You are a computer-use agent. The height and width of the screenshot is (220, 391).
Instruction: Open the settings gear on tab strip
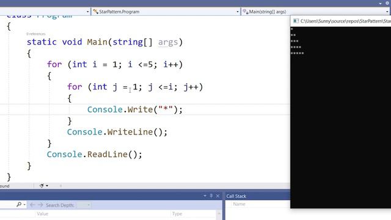[387, 3]
